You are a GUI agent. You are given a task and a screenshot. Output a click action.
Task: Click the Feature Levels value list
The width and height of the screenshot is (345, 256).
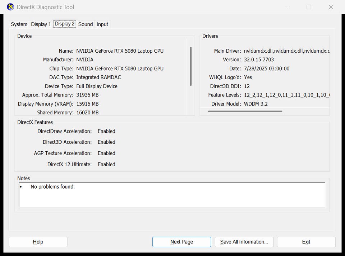click(286, 95)
